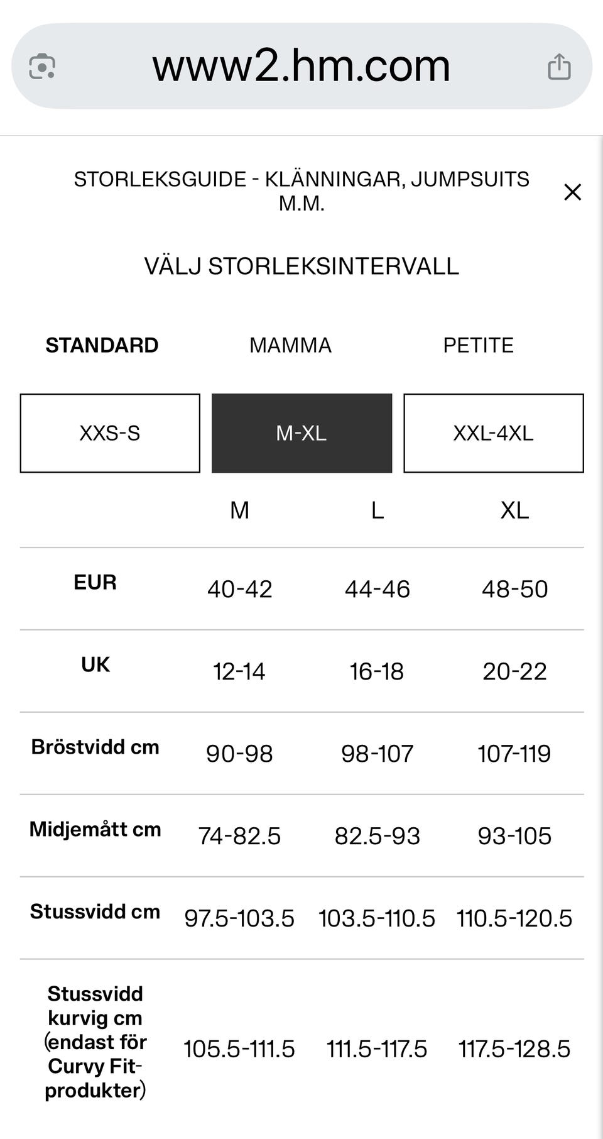The image size is (603, 1139).
Task: Select the M-XL size range
Action: point(301,433)
